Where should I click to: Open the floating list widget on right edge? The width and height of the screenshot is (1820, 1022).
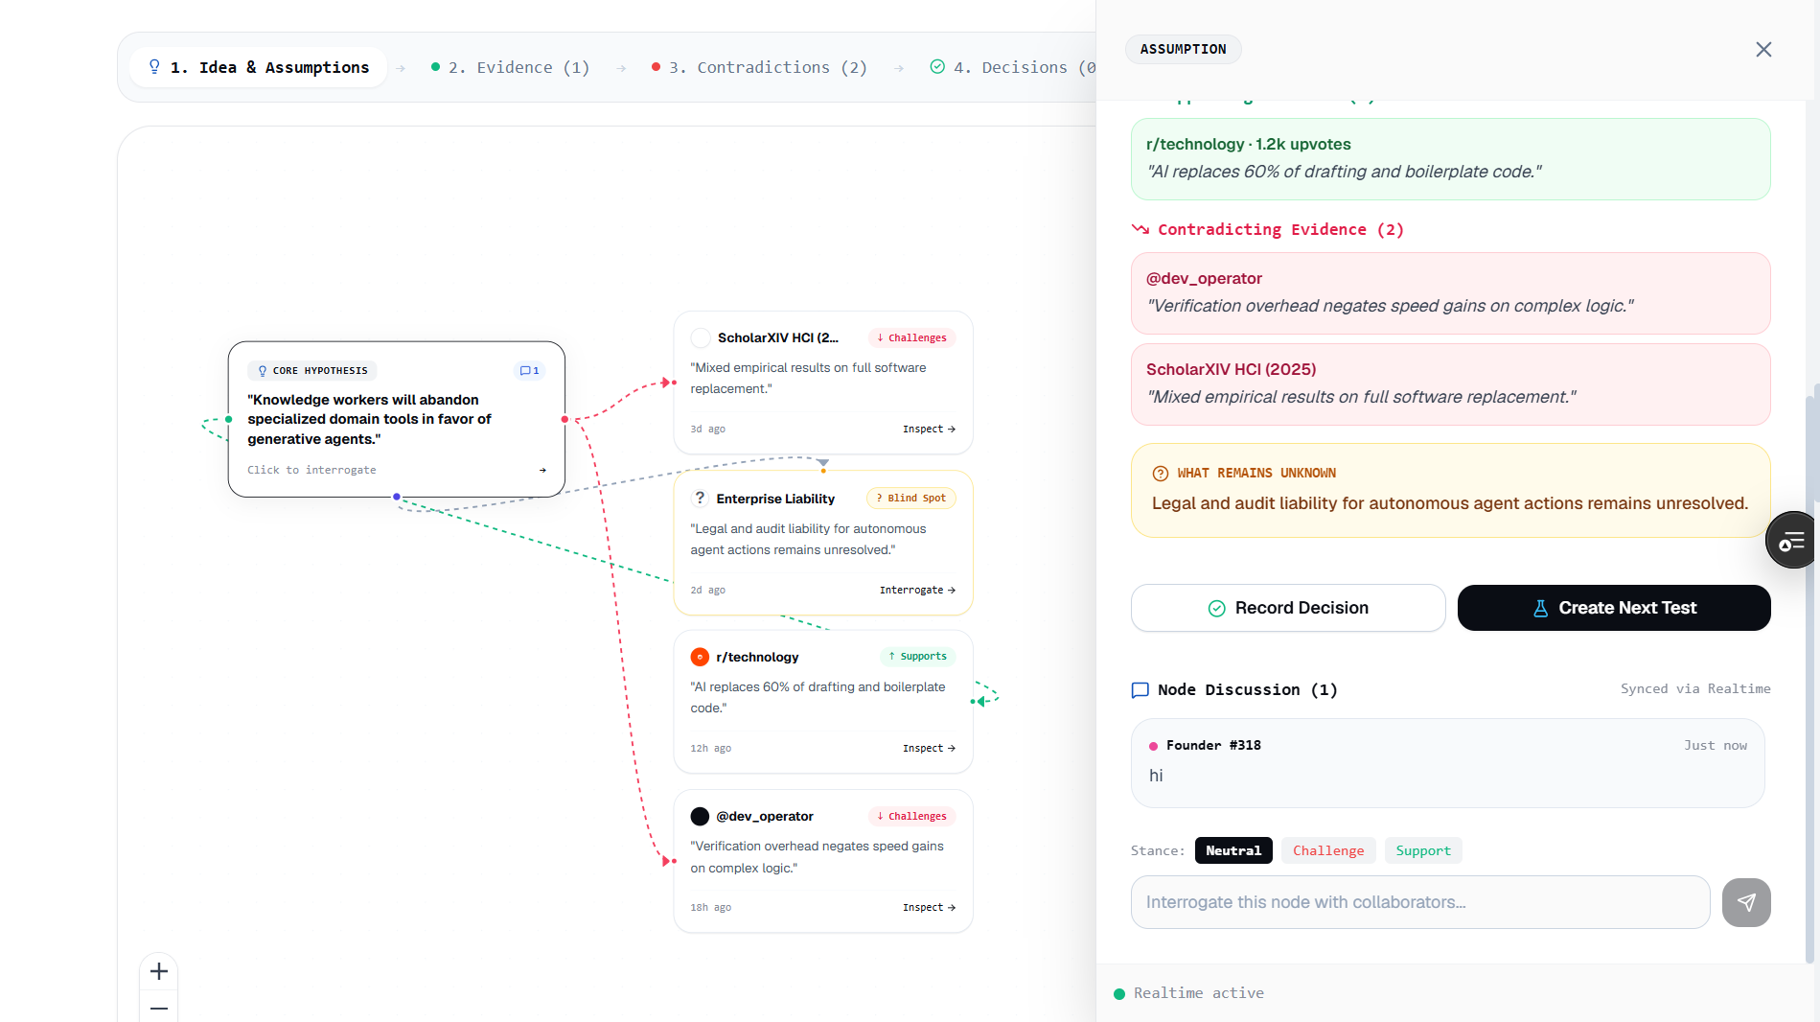point(1792,541)
